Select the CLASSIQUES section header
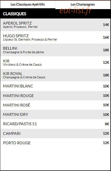This screenshot has height=171, width=111. pyautogui.click(x=15, y=14)
